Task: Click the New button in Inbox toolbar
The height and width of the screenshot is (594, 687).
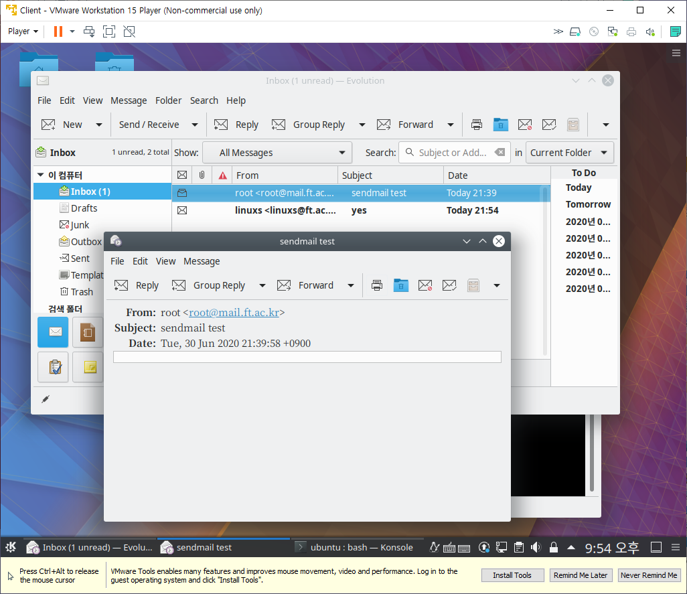Action: pos(62,125)
